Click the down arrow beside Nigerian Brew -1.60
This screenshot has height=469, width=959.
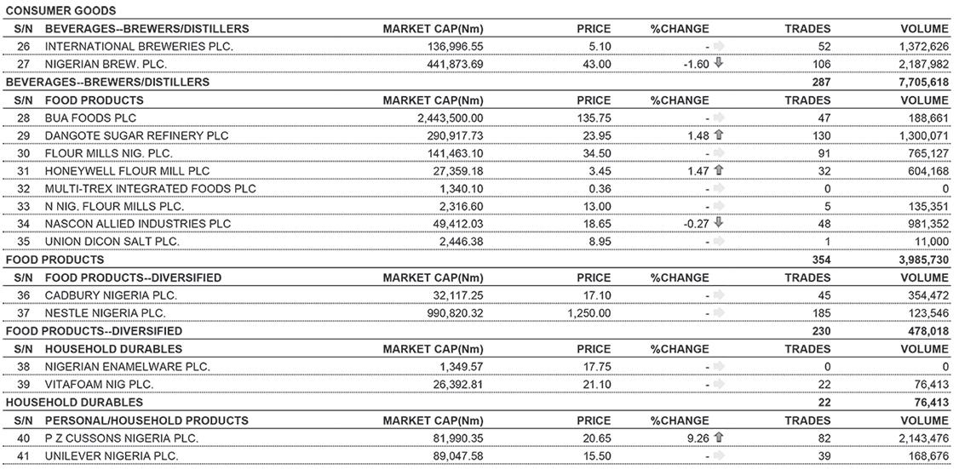719,62
